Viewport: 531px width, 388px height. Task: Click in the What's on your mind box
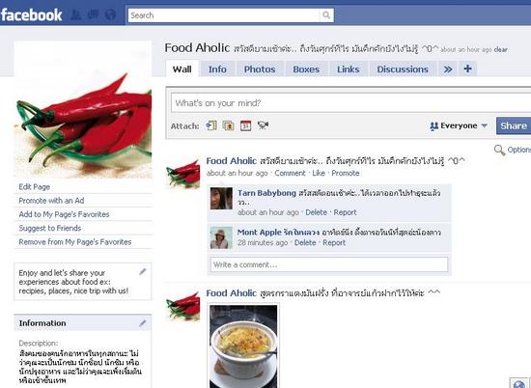pyautogui.click(x=350, y=103)
